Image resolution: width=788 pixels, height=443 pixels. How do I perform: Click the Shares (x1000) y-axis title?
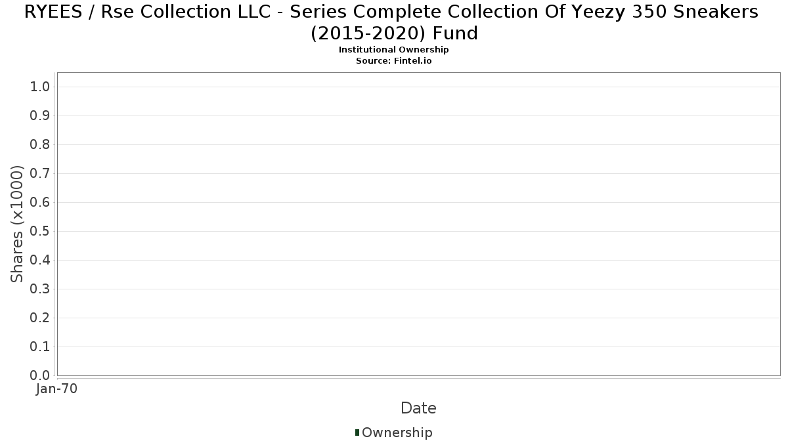17,224
